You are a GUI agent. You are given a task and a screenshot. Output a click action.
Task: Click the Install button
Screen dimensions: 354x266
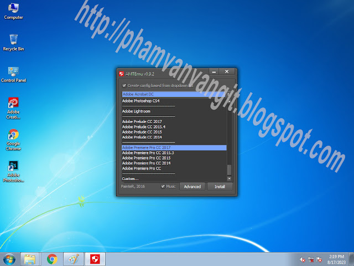click(220, 187)
